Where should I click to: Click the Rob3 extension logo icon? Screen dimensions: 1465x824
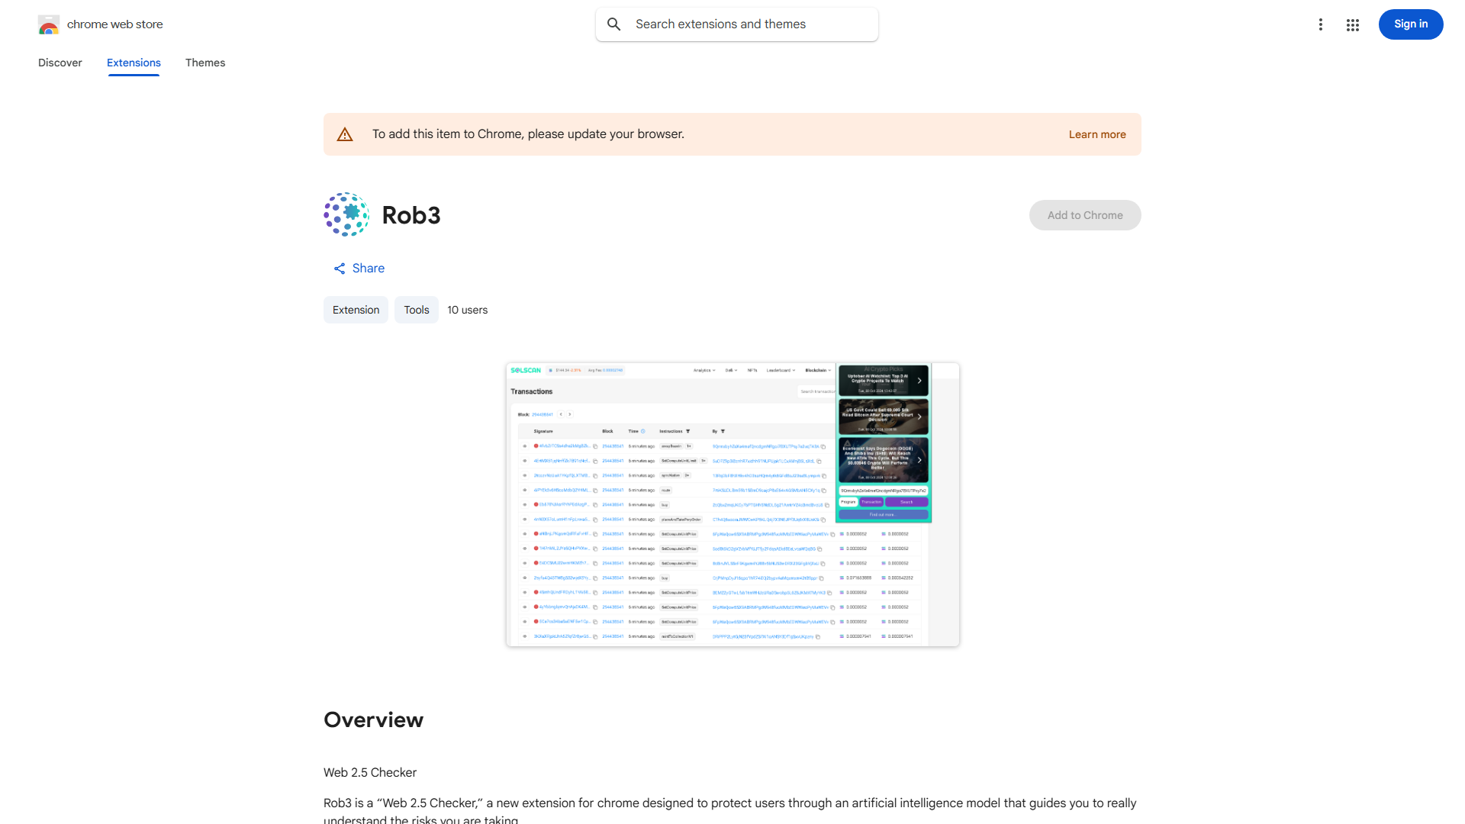[346, 215]
